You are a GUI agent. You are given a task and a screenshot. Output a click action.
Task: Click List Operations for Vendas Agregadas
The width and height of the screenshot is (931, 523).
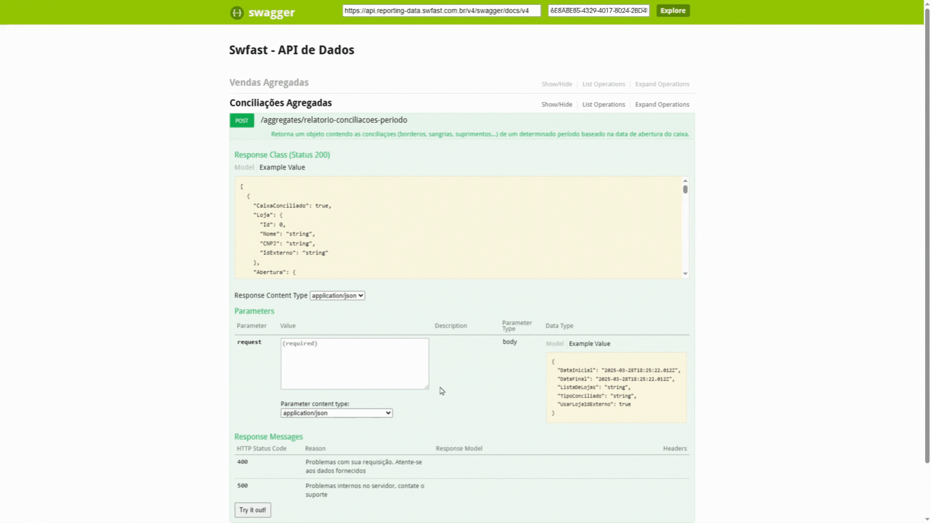[603, 84]
